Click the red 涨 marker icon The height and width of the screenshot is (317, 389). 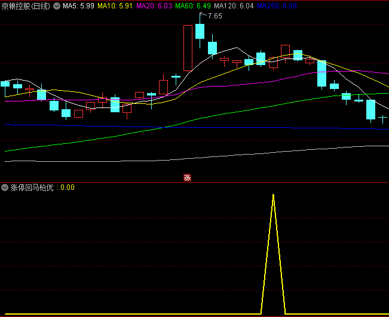click(187, 177)
